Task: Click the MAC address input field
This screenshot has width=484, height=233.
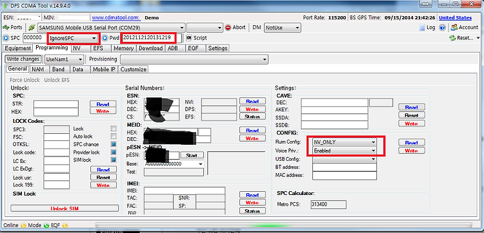Action: coord(345,176)
